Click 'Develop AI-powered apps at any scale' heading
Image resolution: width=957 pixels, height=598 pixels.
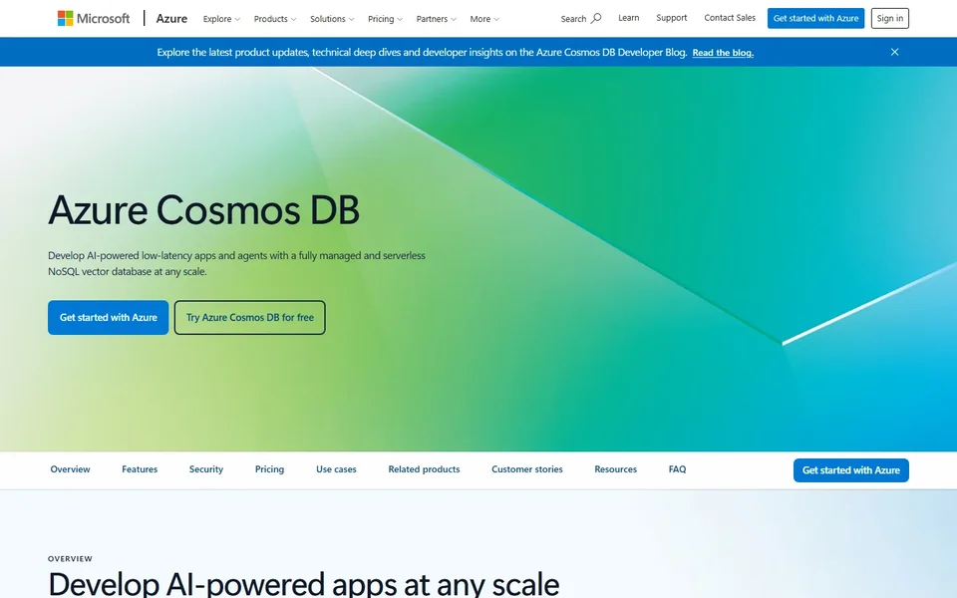point(303,585)
